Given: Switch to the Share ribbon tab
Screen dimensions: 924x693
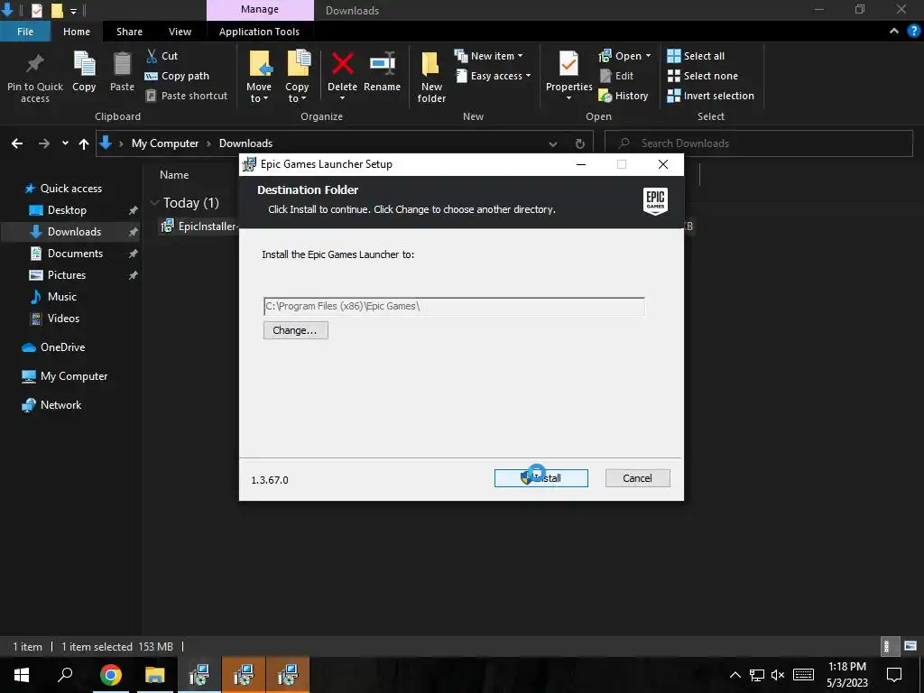Looking at the screenshot, I should (129, 32).
